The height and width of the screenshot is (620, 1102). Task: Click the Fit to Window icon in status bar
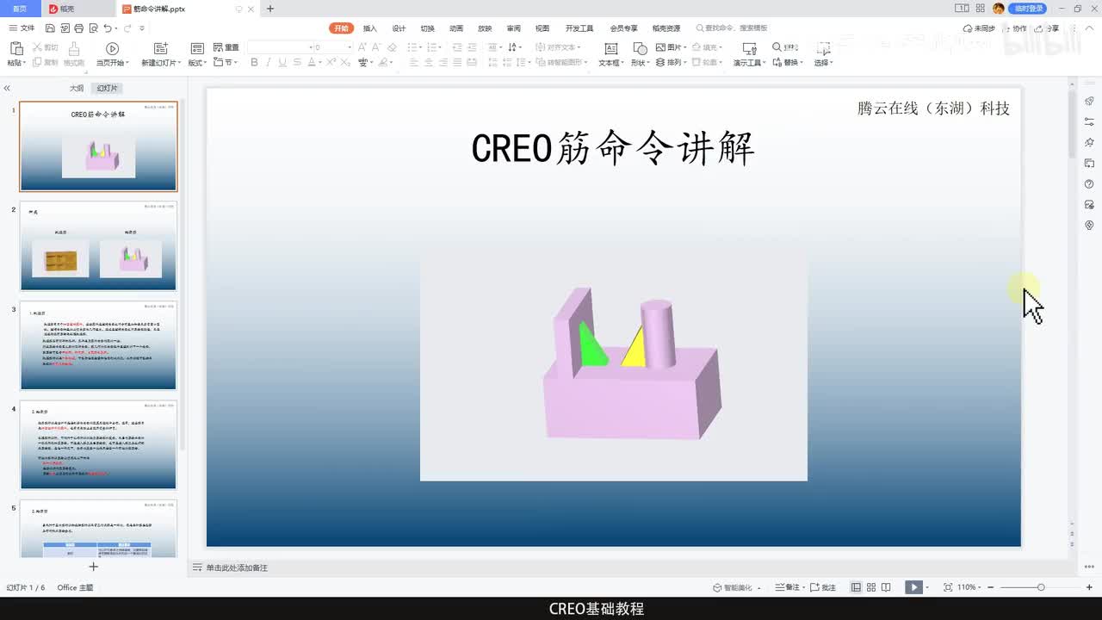point(948,587)
